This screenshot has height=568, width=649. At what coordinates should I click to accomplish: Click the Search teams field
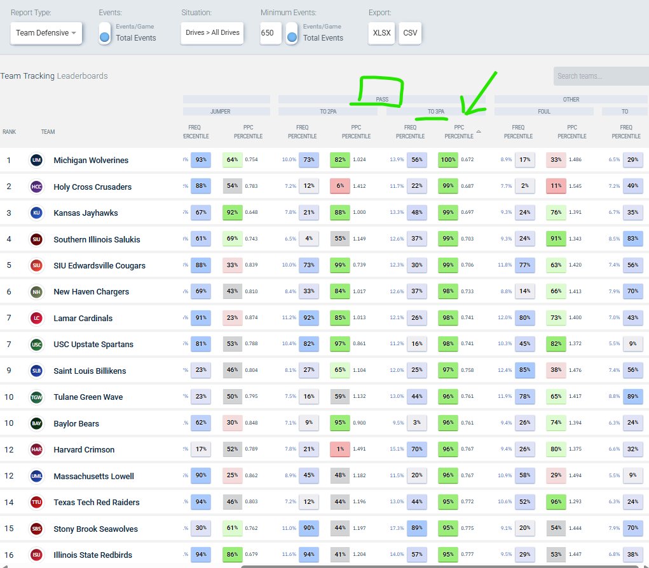tap(601, 76)
